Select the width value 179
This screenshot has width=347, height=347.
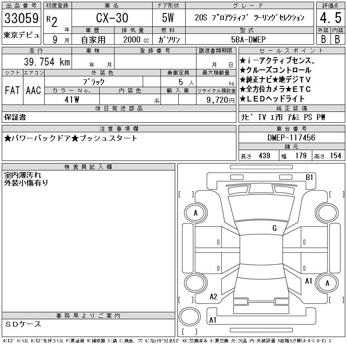[x=301, y=156]
